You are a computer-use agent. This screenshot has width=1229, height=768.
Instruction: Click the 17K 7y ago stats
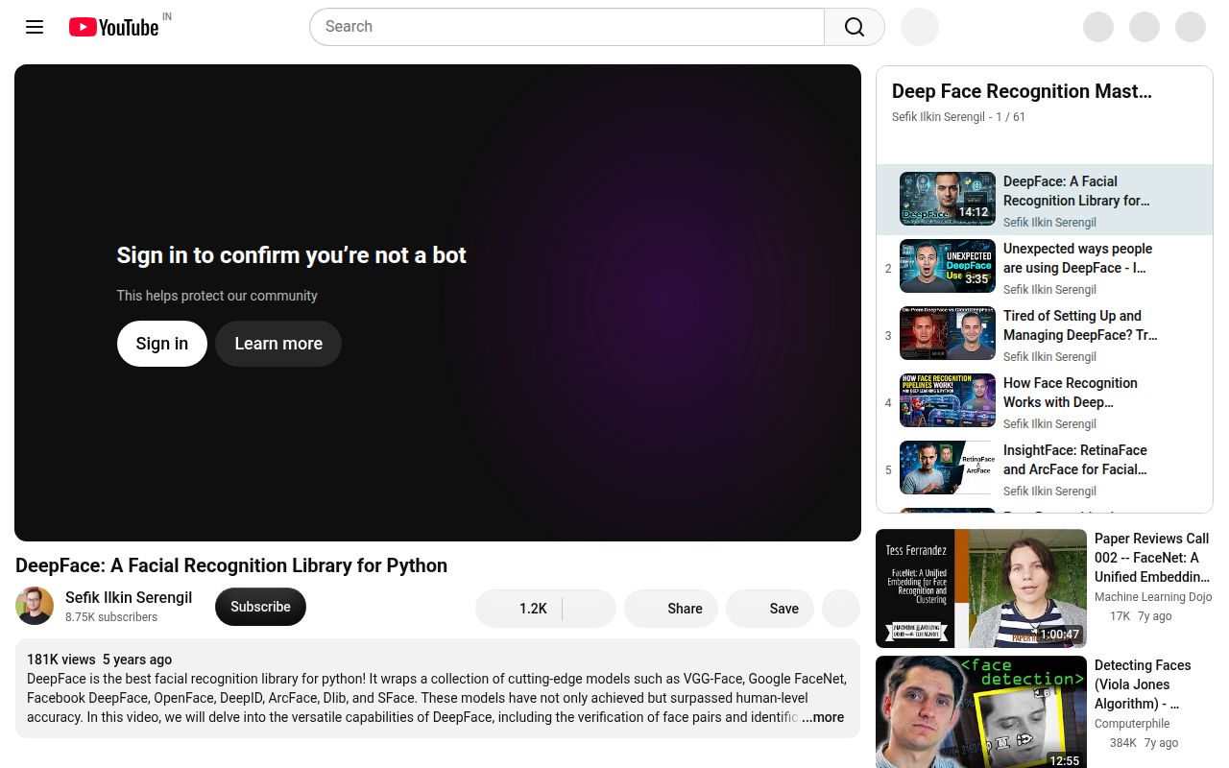(x=1141, y=616)
